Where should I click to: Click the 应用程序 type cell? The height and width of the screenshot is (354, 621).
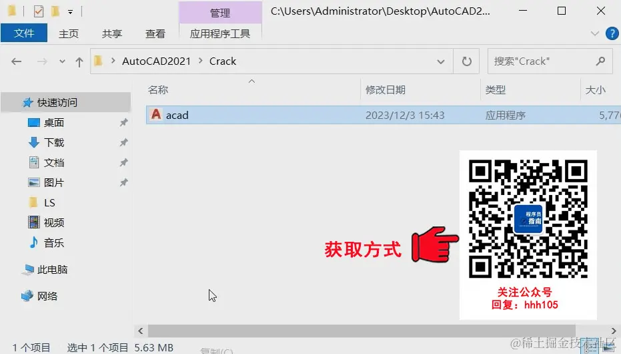506,116
